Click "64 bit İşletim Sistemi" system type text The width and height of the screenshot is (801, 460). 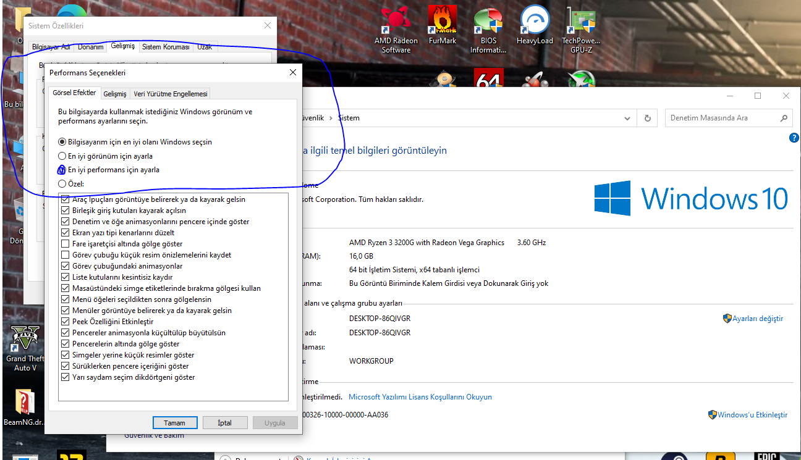pyautogui.click(x=414, y=270)
